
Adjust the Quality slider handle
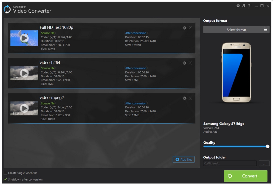[268, 146]
